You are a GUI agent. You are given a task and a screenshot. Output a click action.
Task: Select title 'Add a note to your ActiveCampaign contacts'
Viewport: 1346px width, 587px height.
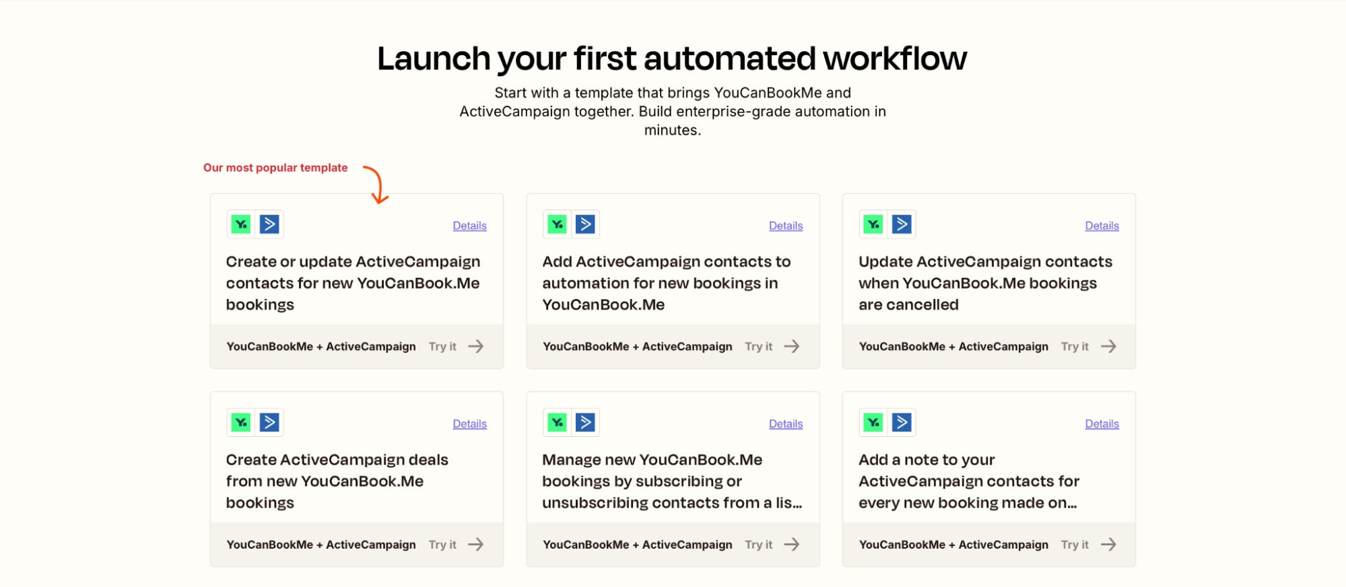pyautogui.click(x=969, y=481)
